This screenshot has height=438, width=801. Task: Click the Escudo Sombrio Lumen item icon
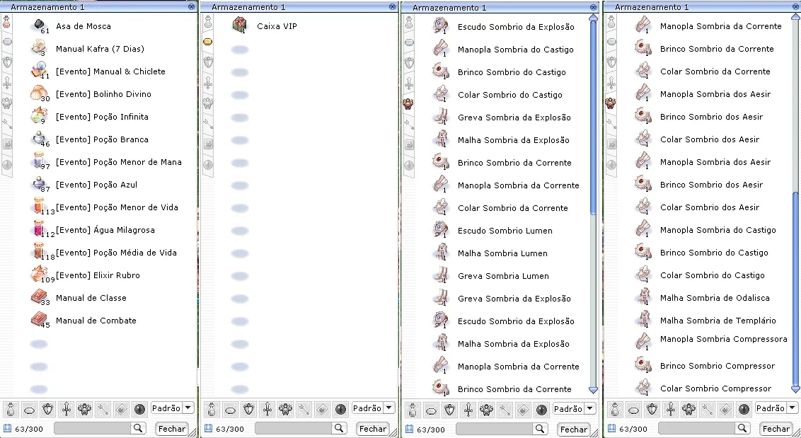440,229
